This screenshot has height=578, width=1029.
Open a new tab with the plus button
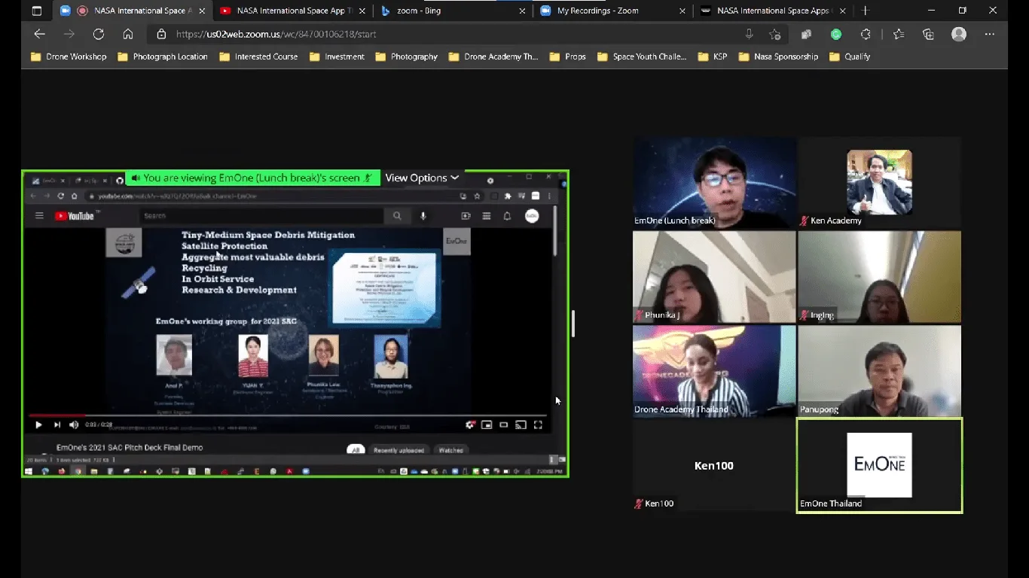pyautogui.click(x=866, y=11)
